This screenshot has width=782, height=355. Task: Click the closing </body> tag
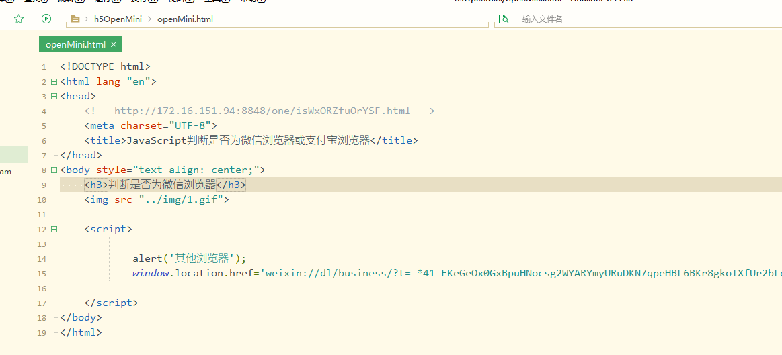(x=81, y=317)
